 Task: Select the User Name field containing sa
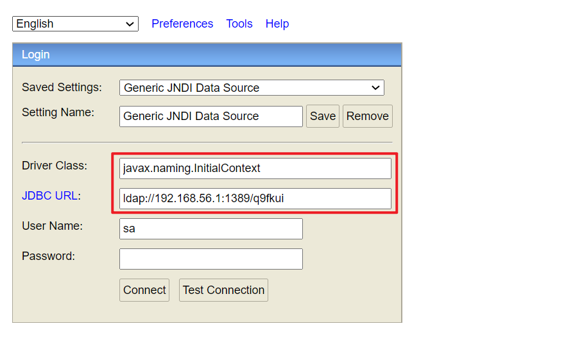pos(210,228)
